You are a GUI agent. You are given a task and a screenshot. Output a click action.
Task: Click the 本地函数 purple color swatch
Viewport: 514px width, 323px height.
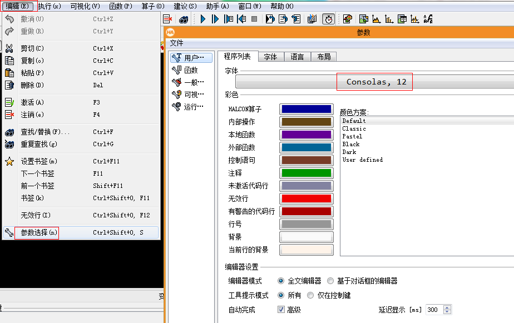(x=306, y=135)
